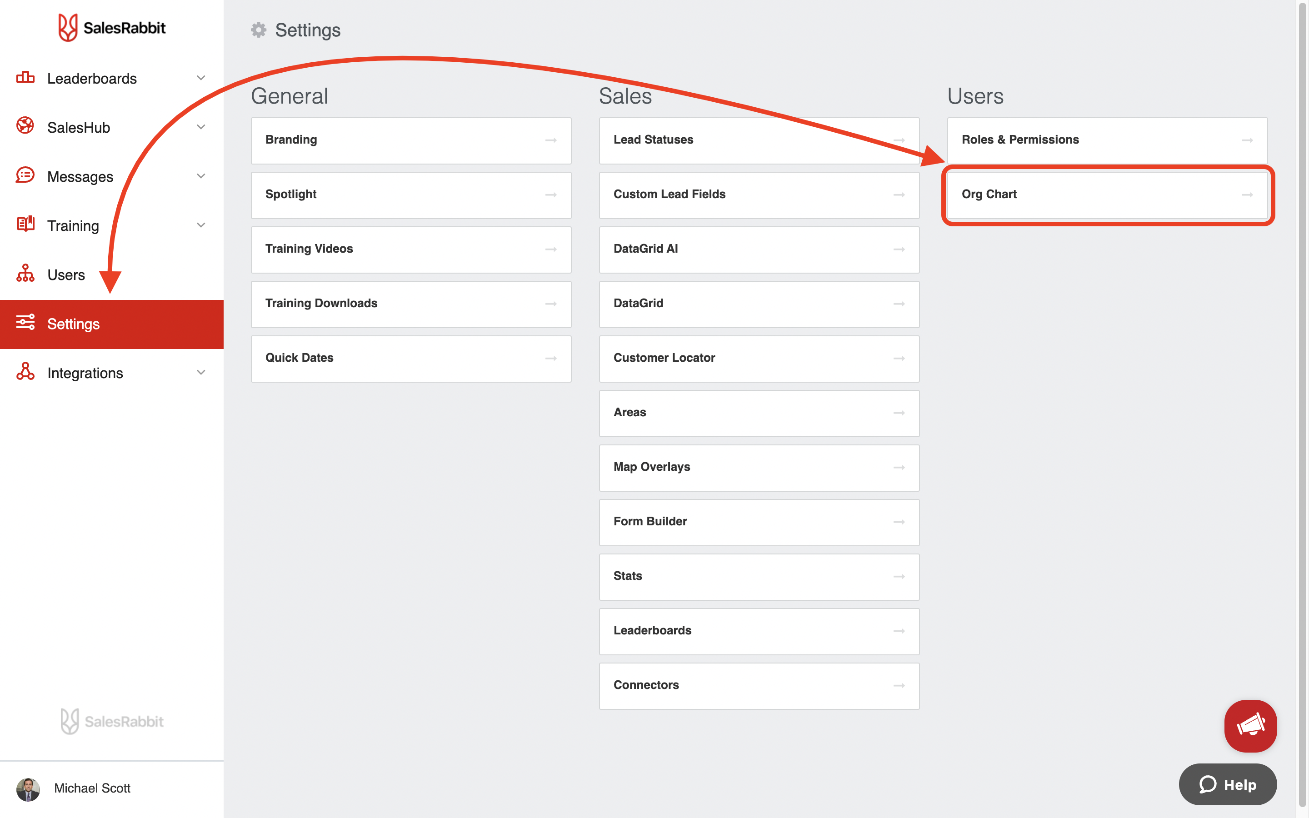
Task: Open Roles & Permissions settings
Action: tap(1107, 141)
